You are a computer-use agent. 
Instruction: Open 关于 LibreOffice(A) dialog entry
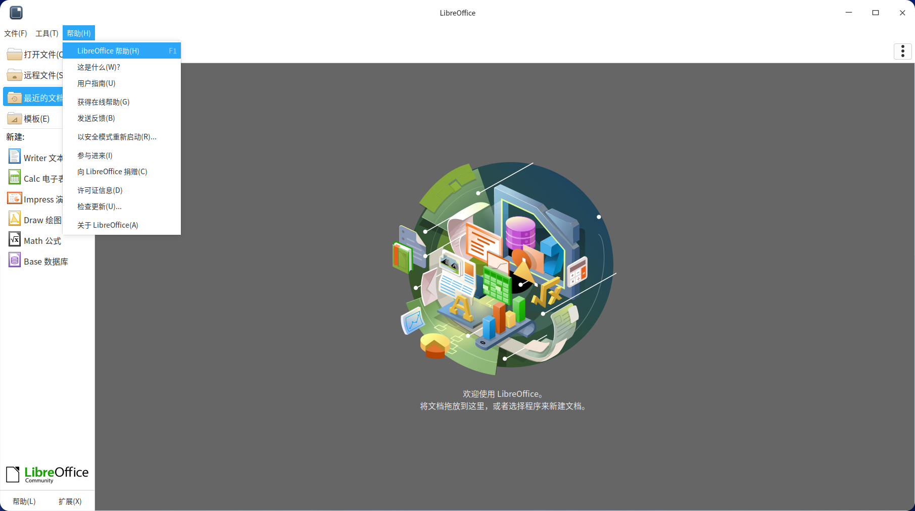click(122, 225)
